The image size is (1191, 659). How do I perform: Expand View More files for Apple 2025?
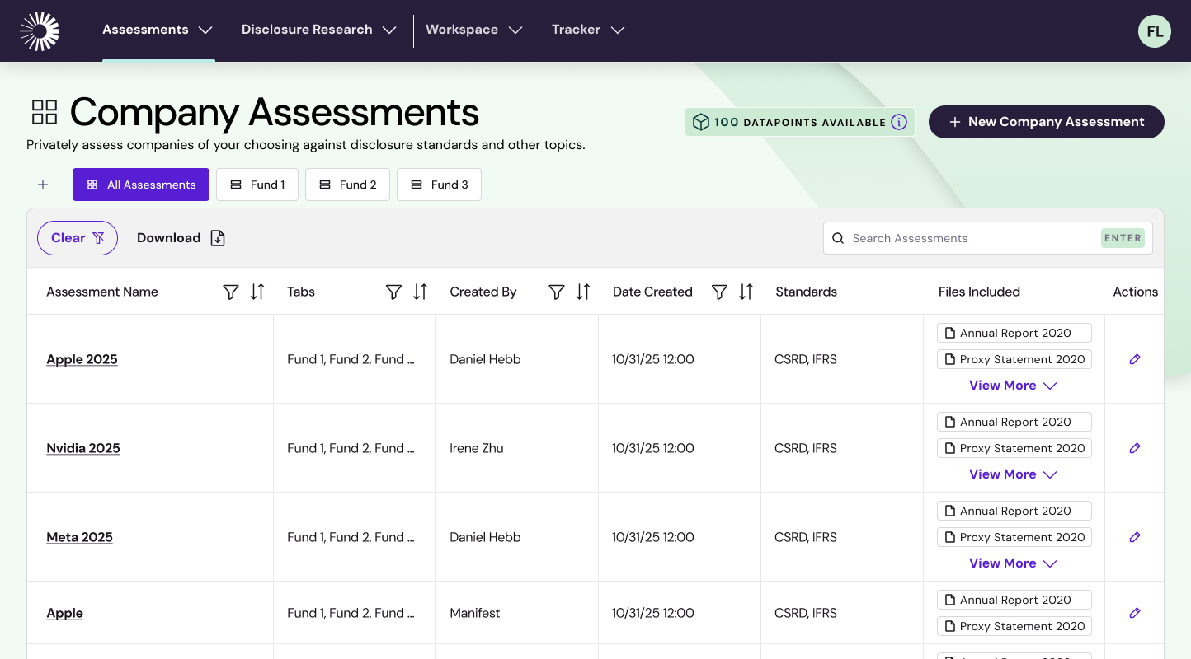[1013, 385]
